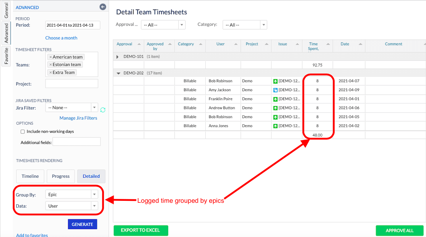Switch to the Advanced side tab
The width and height of the screenshot is (426, 237).
pos(6,33)
